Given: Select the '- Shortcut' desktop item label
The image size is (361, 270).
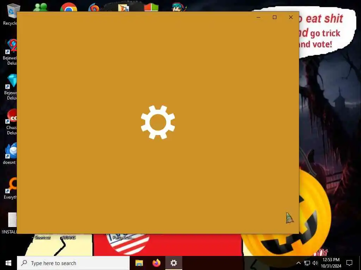Looking at the screenshot, I should tap(41, 237).
